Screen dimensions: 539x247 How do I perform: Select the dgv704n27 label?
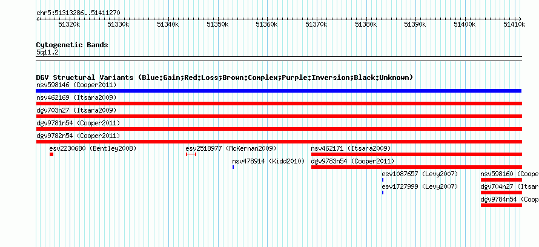click(x=510, y=186)
